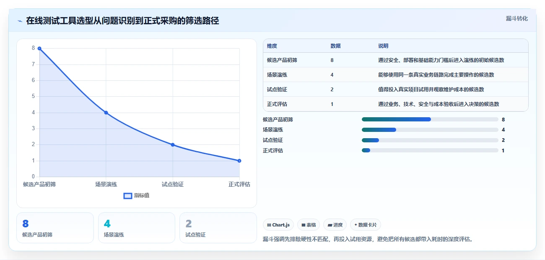The width and height of the screenshot is (545, 260).
Task: Click the 试点验证 x-axis label
Action: 173,184
